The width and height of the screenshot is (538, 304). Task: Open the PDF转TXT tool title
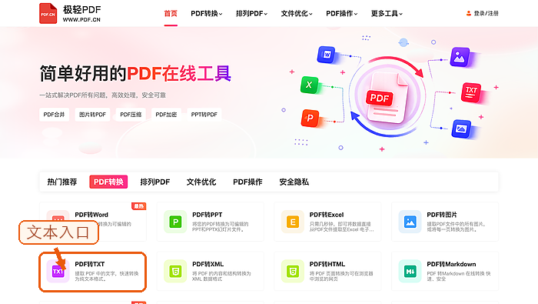90,264
